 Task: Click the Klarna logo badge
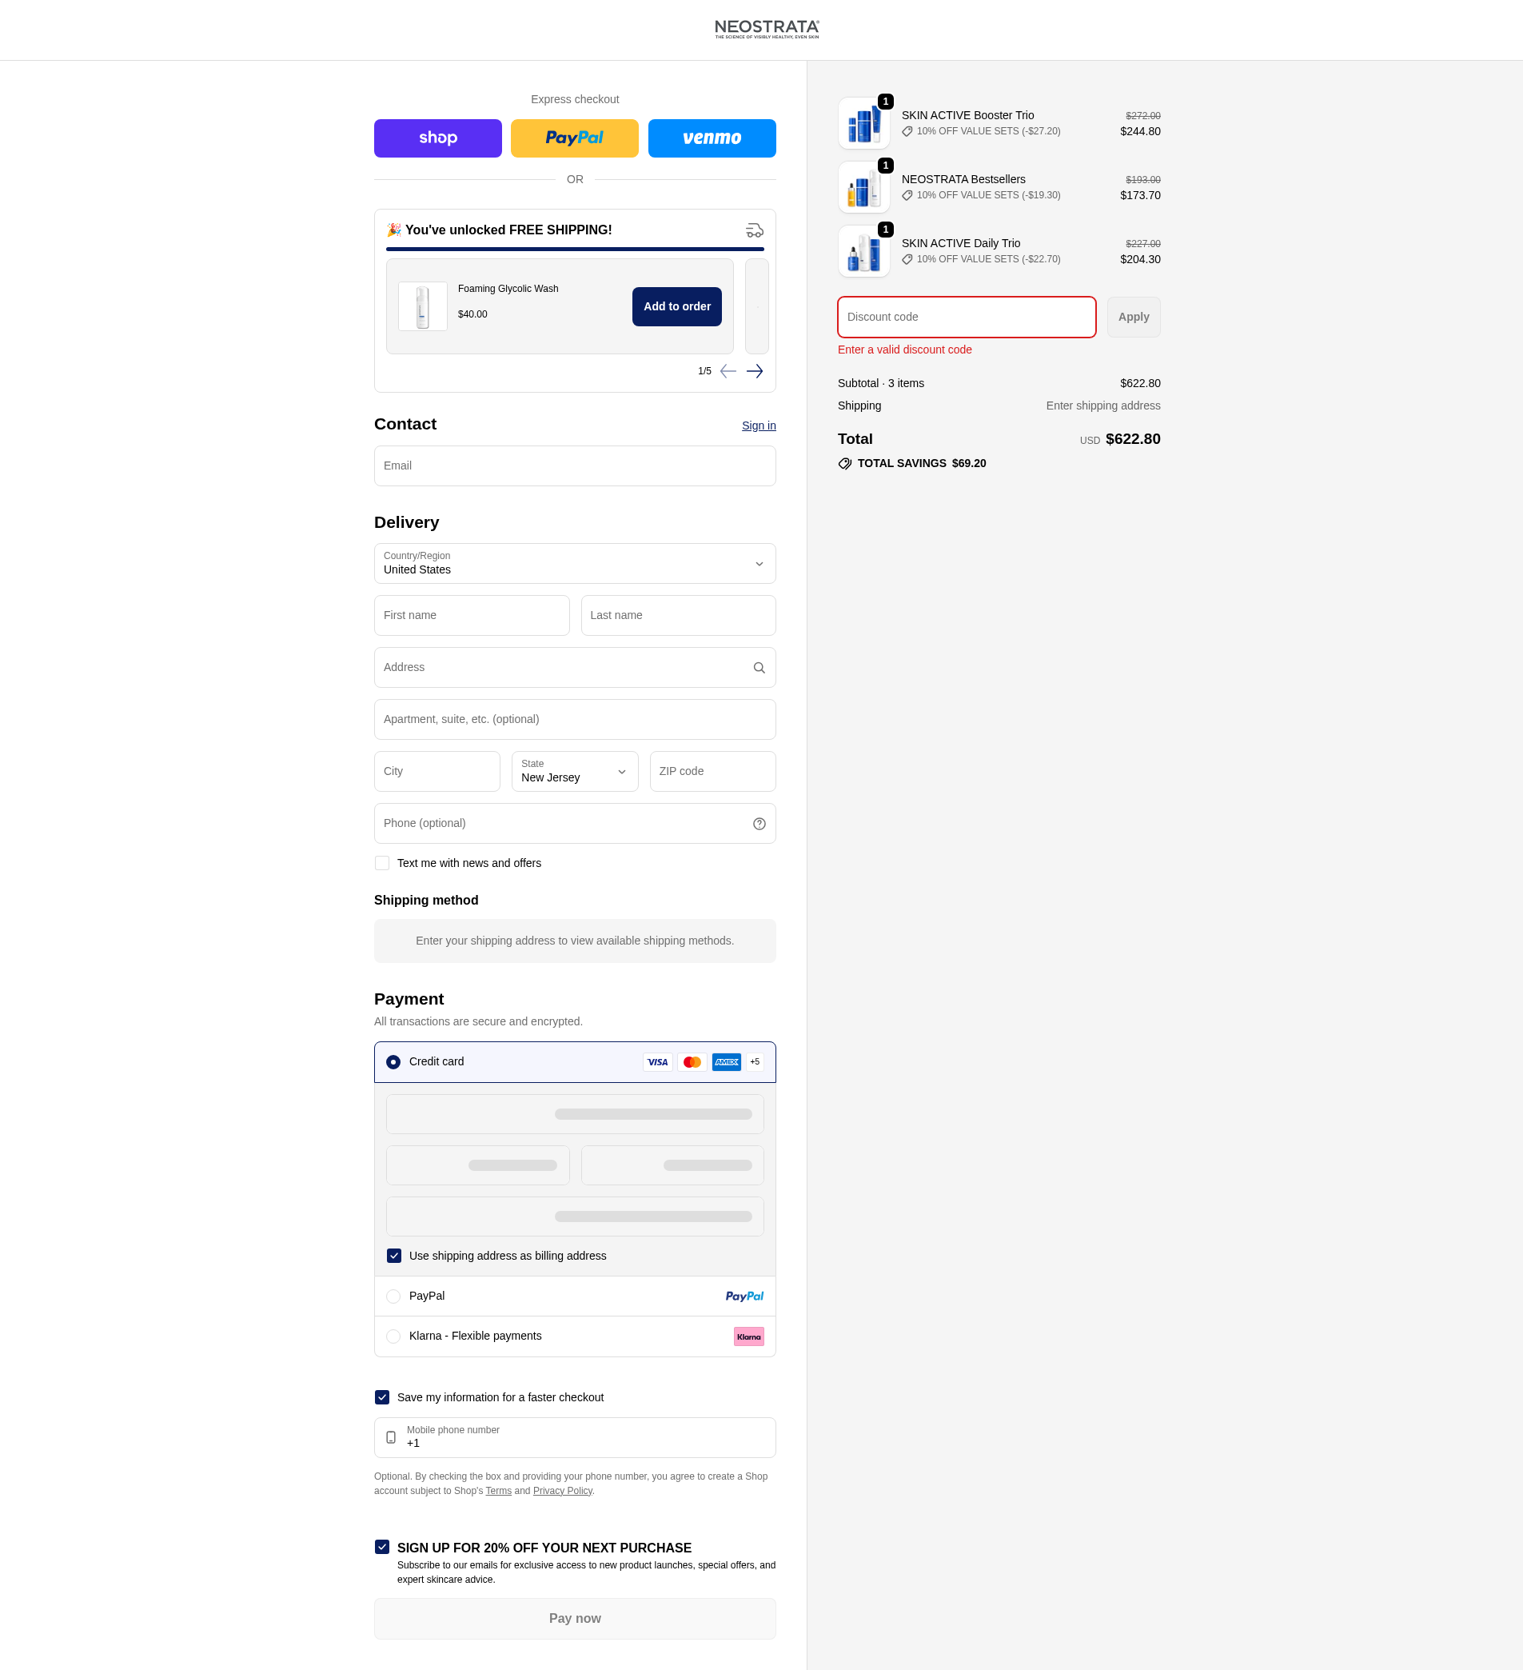[x=748, y=1336]
